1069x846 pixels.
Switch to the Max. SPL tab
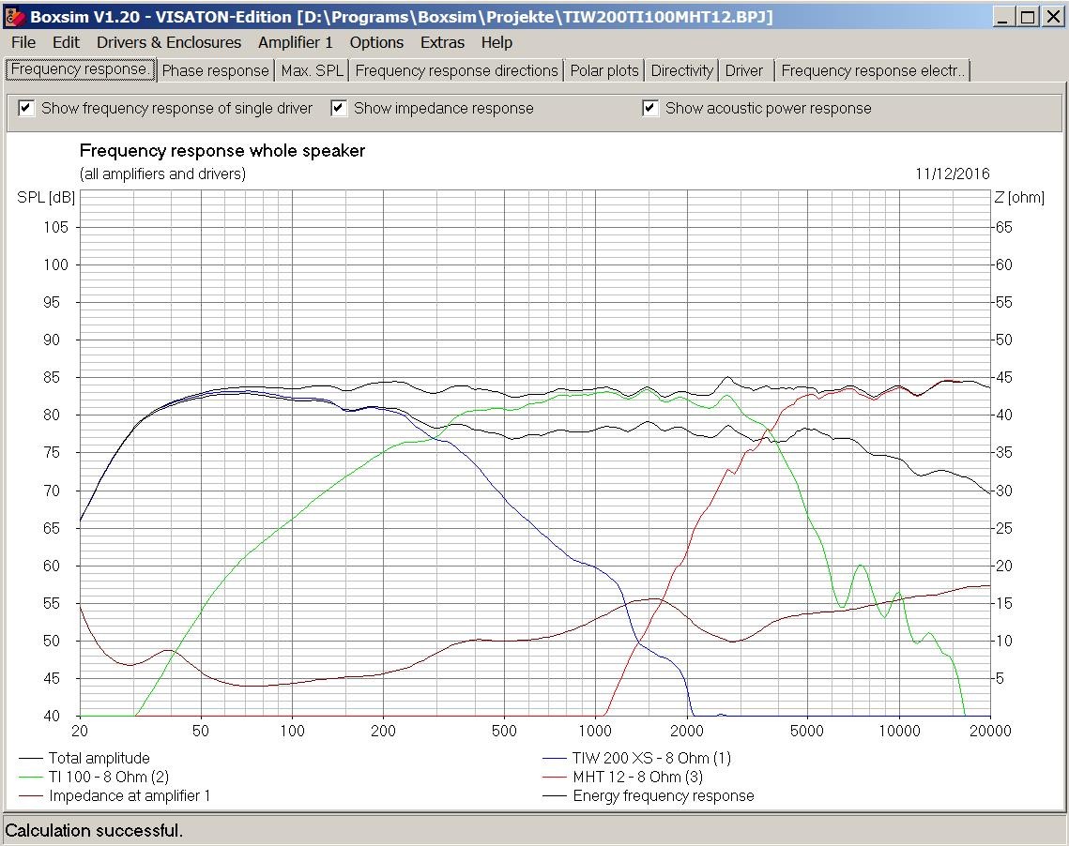coord(313,71)
